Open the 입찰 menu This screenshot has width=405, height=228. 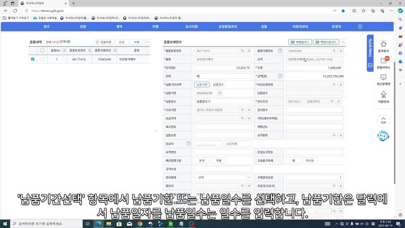[x=83, y=27]
